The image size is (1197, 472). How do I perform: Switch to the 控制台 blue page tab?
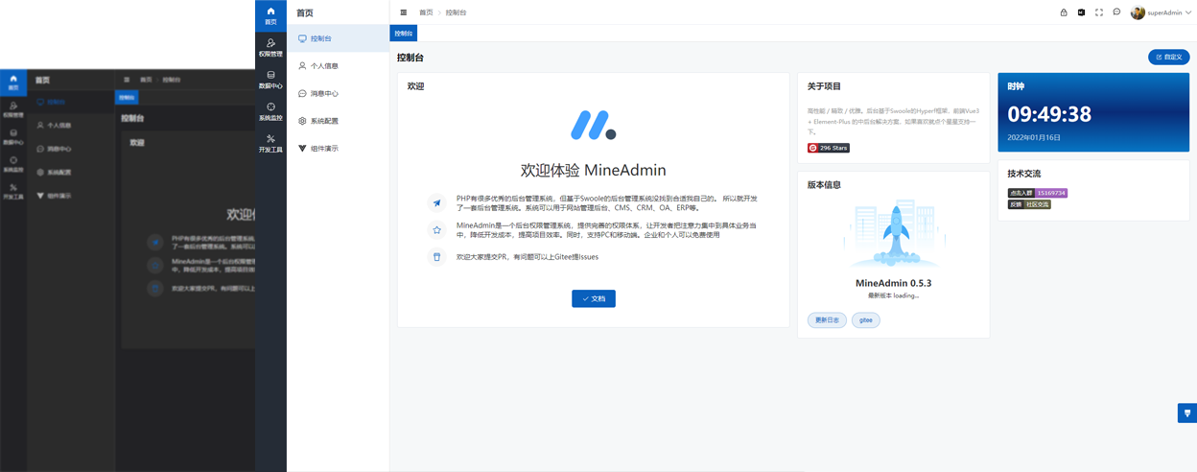pos(404,34)
